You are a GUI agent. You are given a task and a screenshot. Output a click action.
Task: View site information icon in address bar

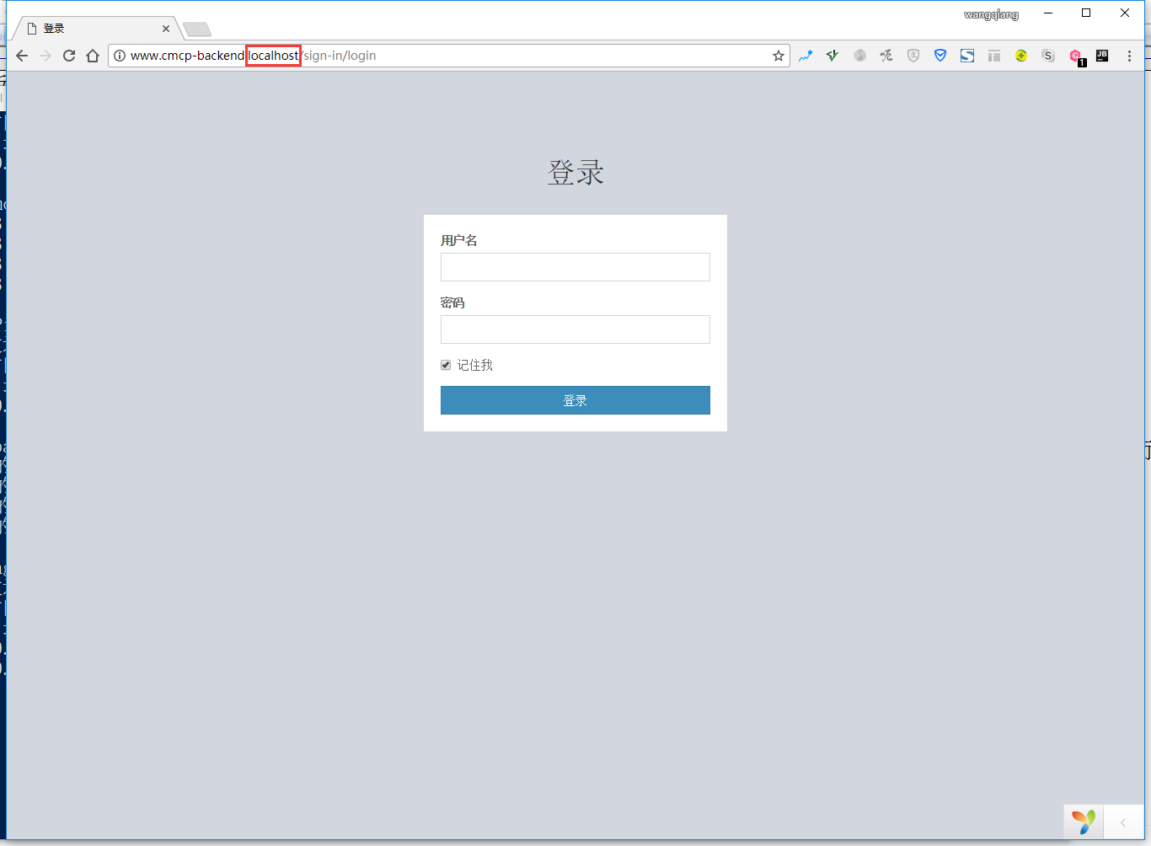(x=120, y=56)
